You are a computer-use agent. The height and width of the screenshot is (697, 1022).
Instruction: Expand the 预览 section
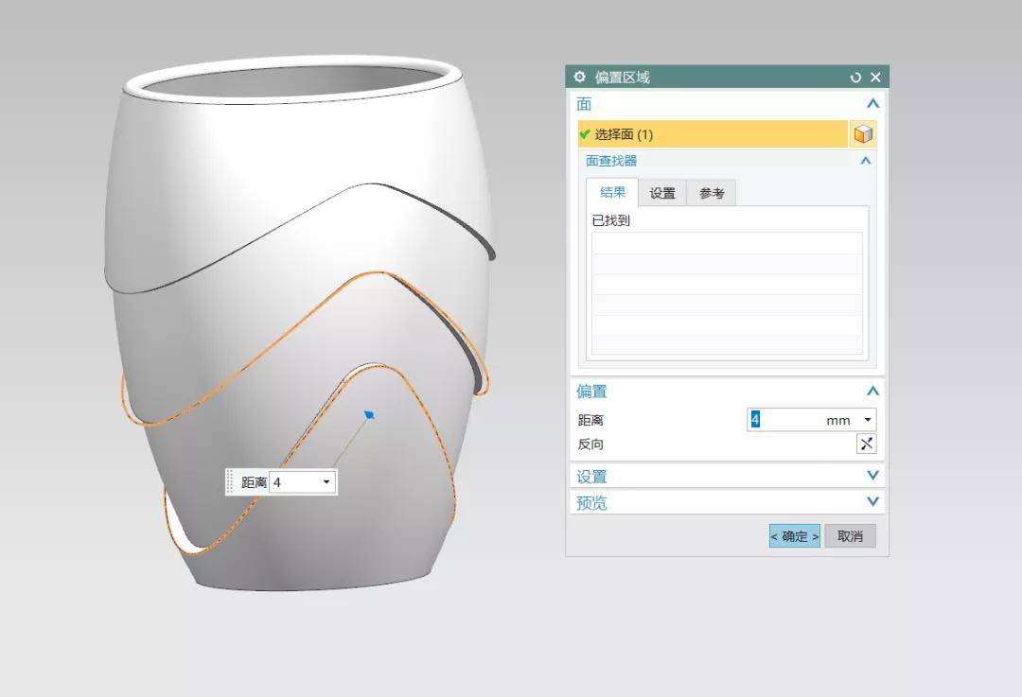[872, 502]
